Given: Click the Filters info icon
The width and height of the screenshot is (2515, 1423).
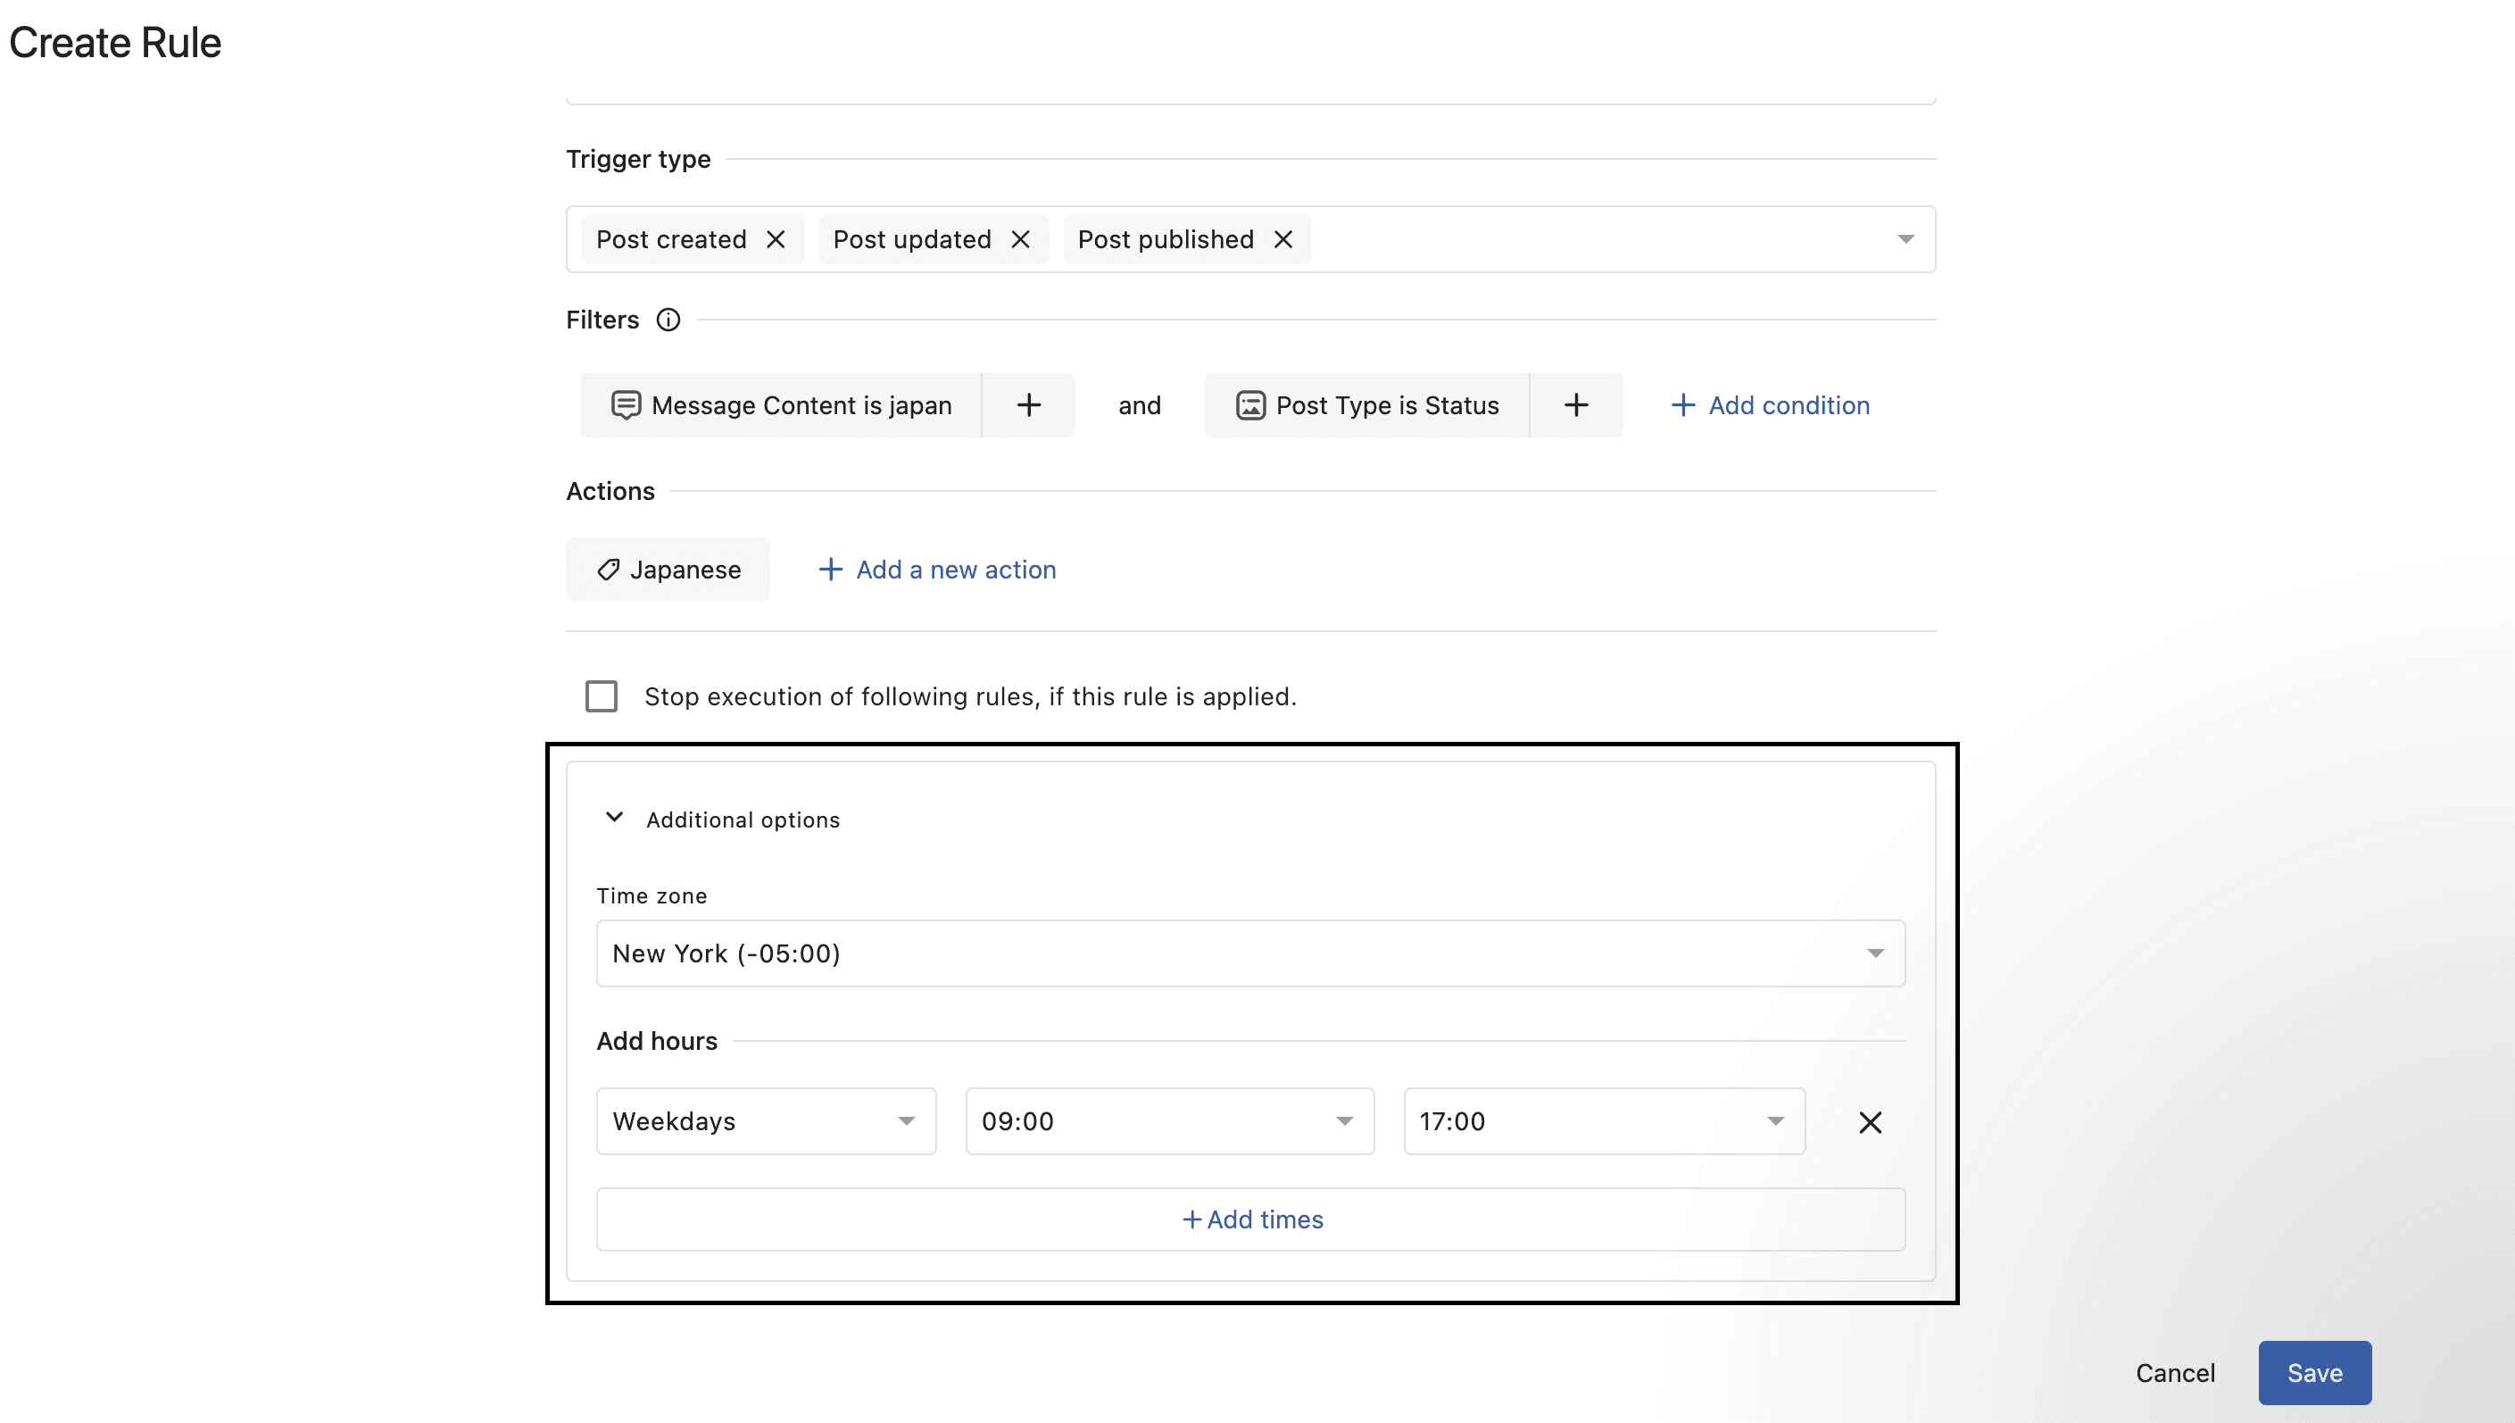Looking at the screenshot, I should [x=668, y=320].
